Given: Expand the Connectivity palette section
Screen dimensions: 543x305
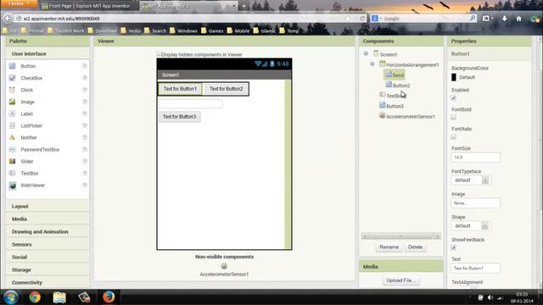Looking at the screenshot, I should 48,282.
